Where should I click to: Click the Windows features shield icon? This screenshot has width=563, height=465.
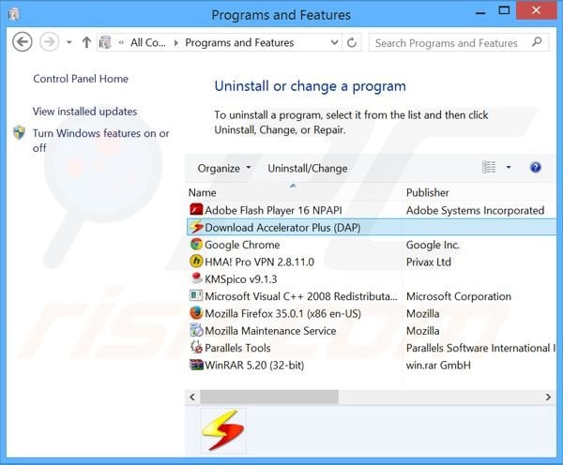coord(19,132)
